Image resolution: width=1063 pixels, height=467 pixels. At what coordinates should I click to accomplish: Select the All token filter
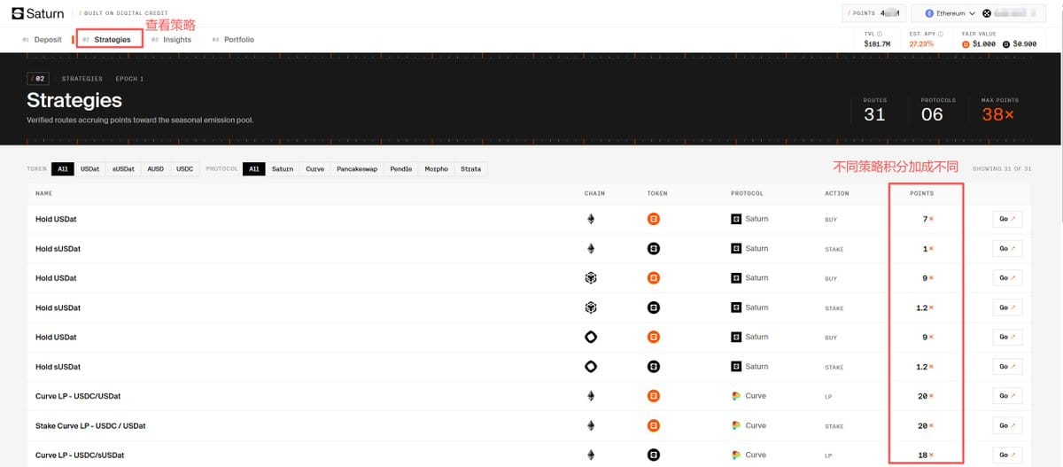click(x=63, y=168)
